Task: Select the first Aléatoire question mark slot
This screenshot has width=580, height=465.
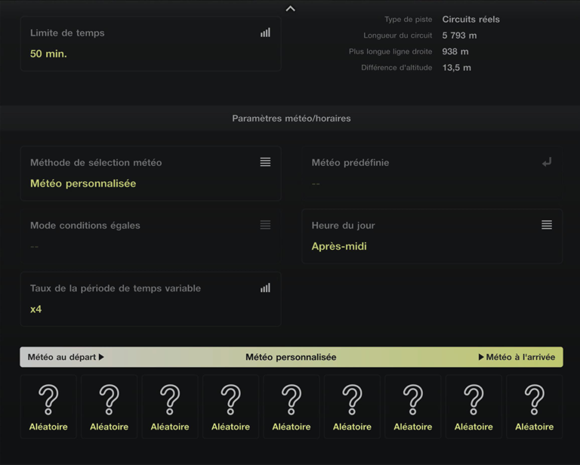Action: click(x=48, y=406)
